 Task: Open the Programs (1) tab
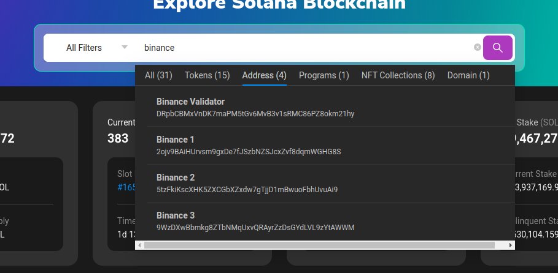click(x=324, y=75)
